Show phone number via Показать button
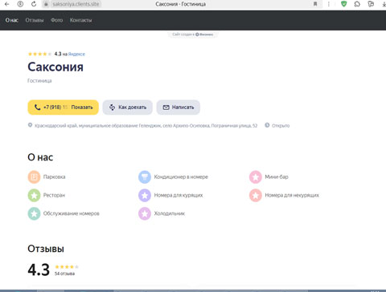This screenshot has width=386, height=292. tap(64, 107)
